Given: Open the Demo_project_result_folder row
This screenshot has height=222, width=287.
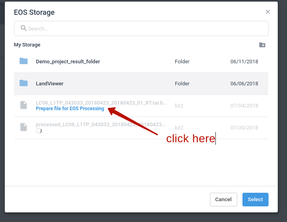Looking at the screenshot, I should [x=68, y=62].
